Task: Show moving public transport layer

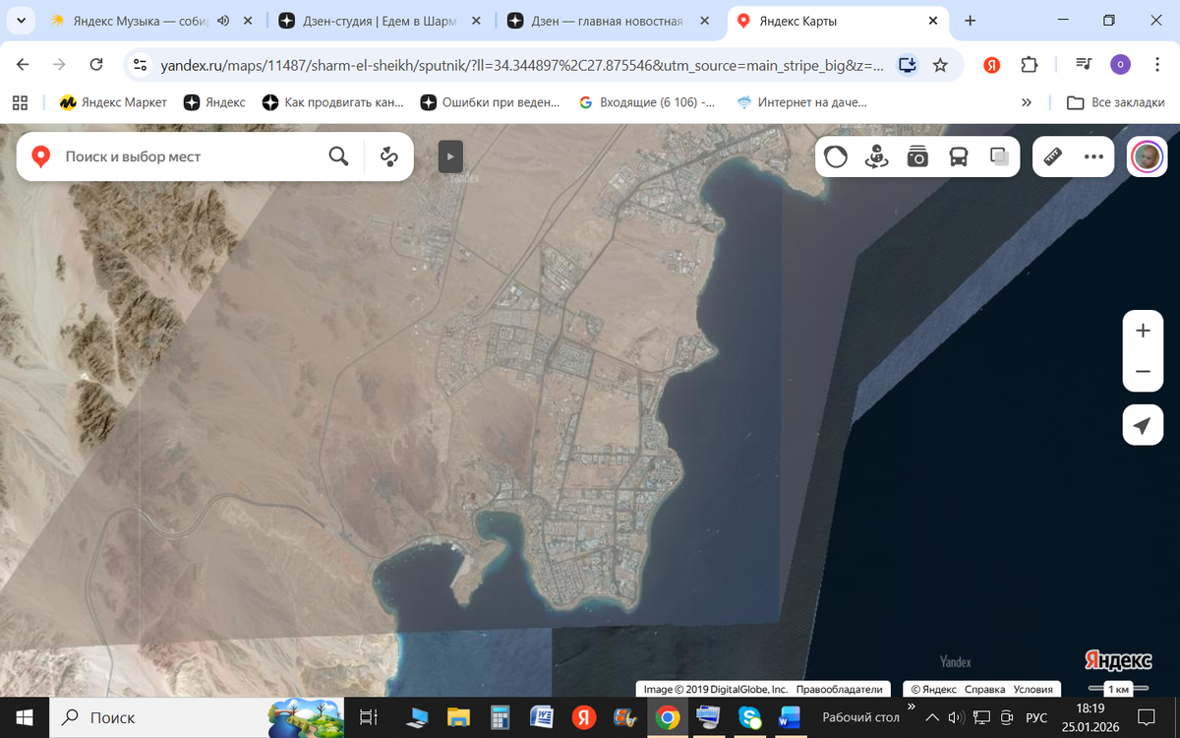Action: (959, 156)
